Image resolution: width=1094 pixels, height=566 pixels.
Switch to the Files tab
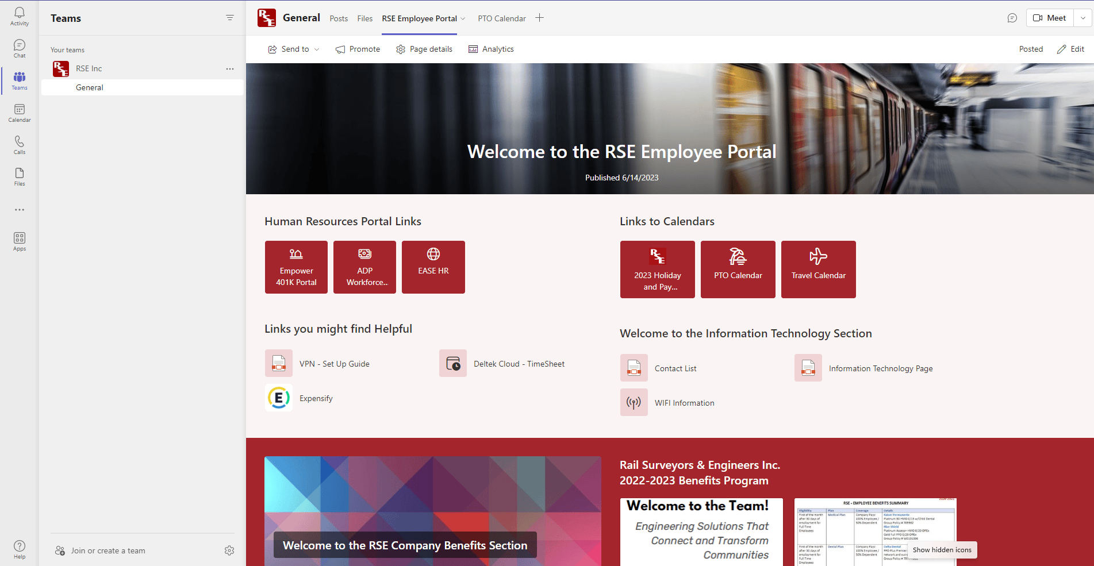[x=364, y=18]
